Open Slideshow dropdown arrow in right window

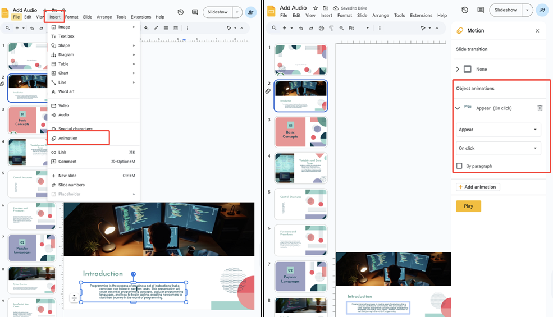tap(527, 10)
